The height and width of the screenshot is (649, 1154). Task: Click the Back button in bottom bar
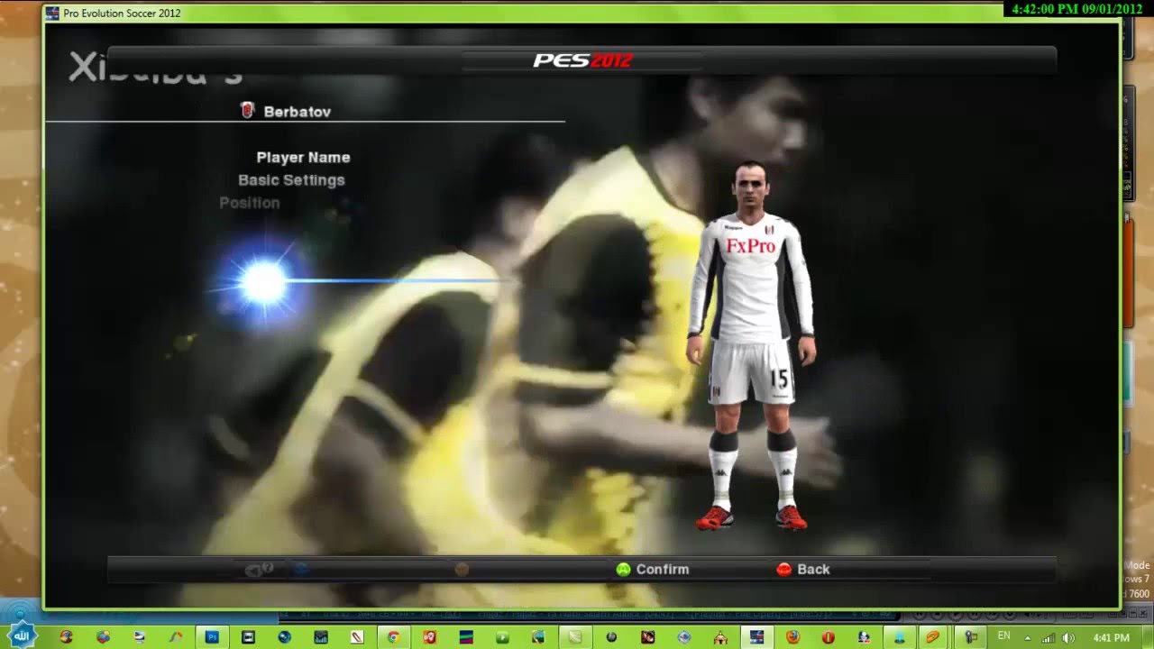point(802,570)
